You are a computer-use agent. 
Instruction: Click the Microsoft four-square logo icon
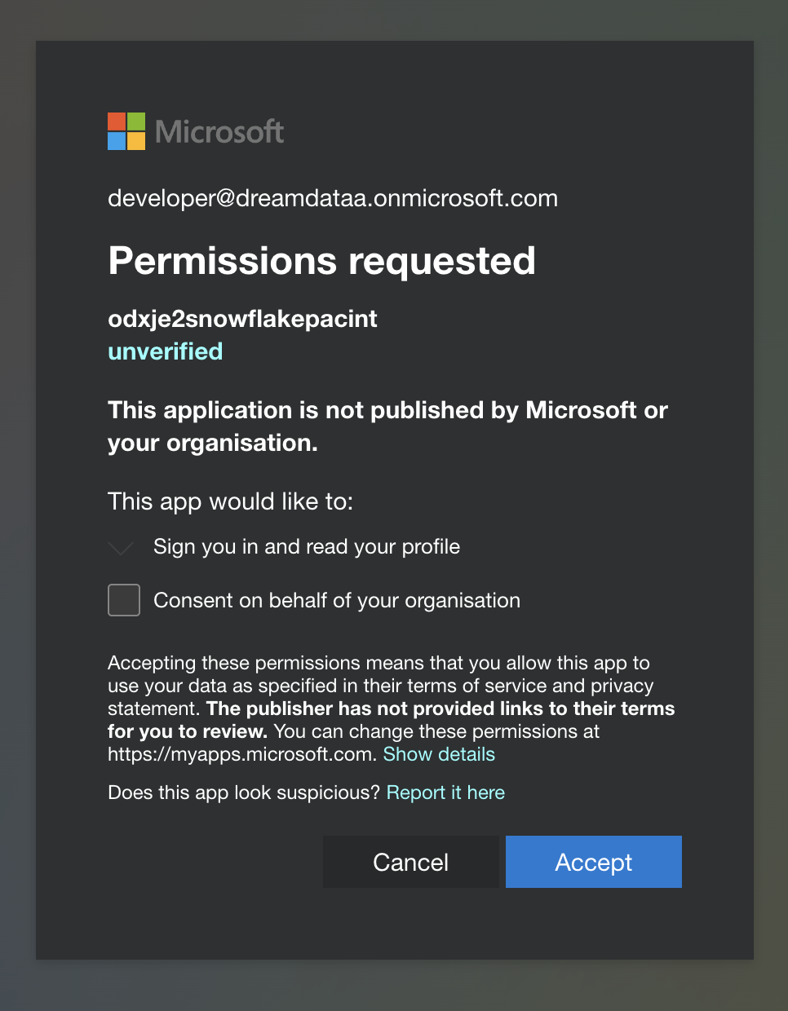pos(126,131)
